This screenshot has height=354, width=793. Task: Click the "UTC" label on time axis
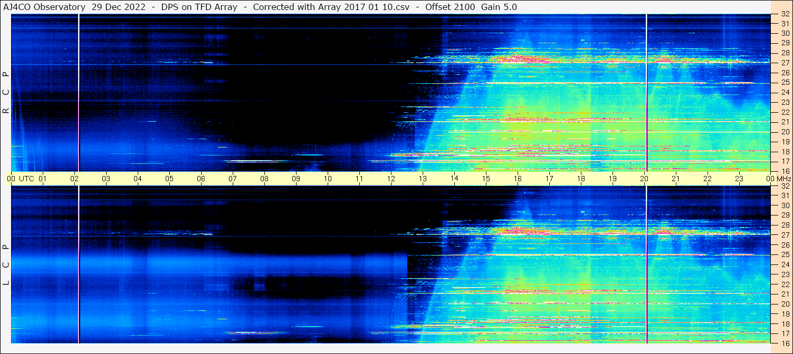(26, 179)
